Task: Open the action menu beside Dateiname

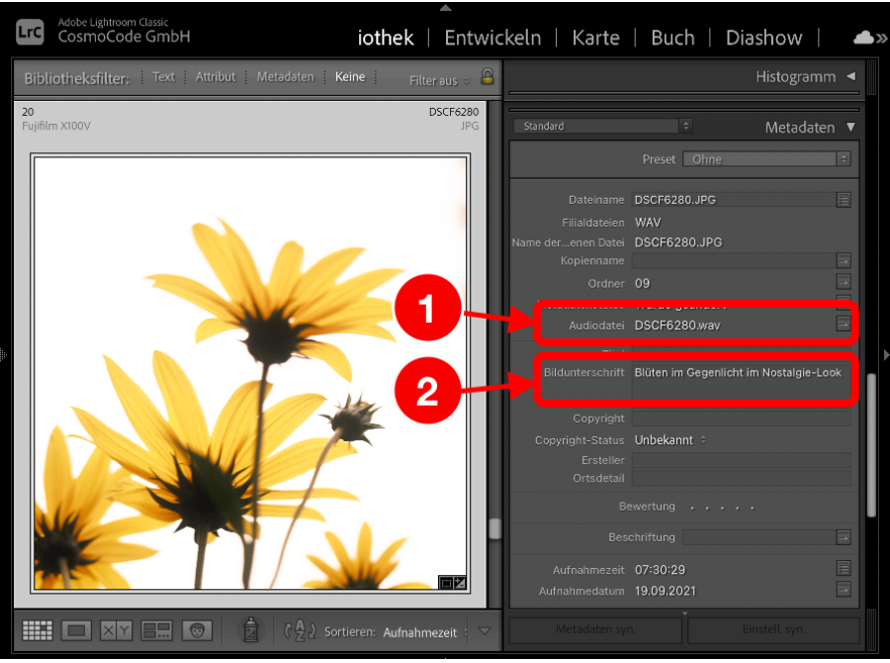Action: pos(843,199)
